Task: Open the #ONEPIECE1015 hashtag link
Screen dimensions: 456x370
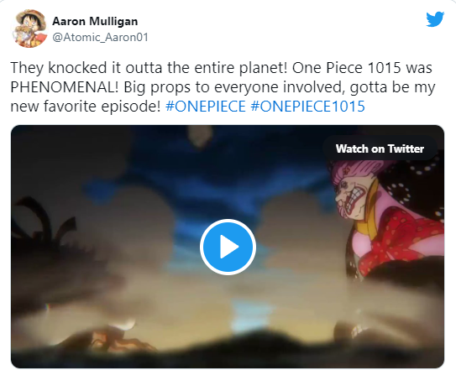Action: pyautogui.click(x=307, y=106)
